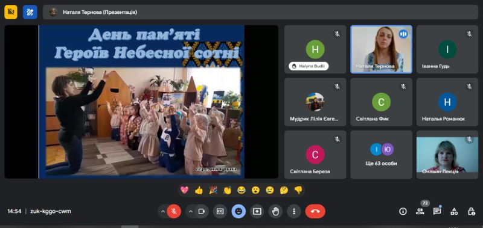Click speaking indicator on Наталя Тернова tile
Image resolution: width=483 pixels, height=228 pixels.
coord(403,34)
